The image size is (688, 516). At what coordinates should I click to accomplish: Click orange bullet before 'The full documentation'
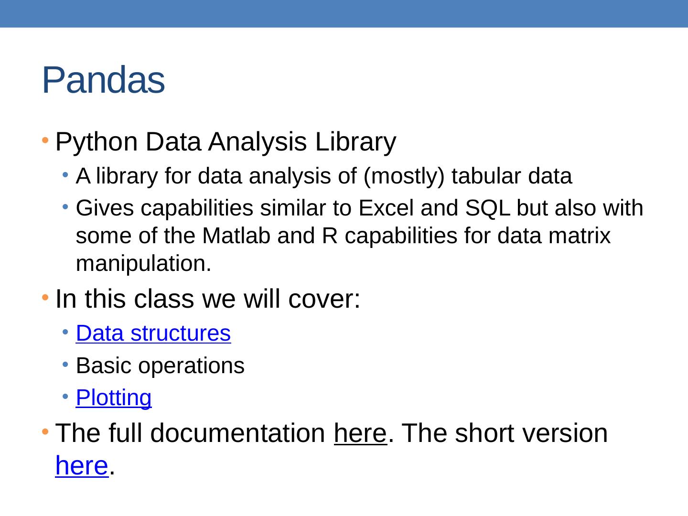tap(44, 432)
